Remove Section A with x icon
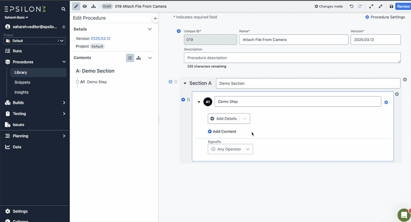The image size is (411, 222). click(x=405, y=79)
